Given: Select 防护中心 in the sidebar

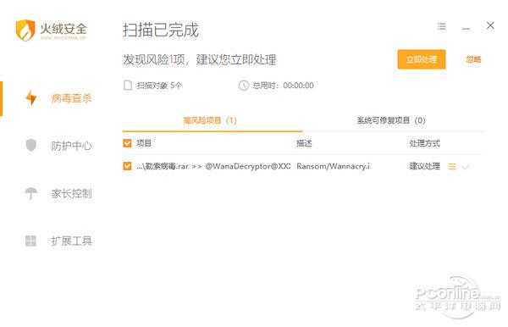Looking at the screenshot, I should (71, 146).
